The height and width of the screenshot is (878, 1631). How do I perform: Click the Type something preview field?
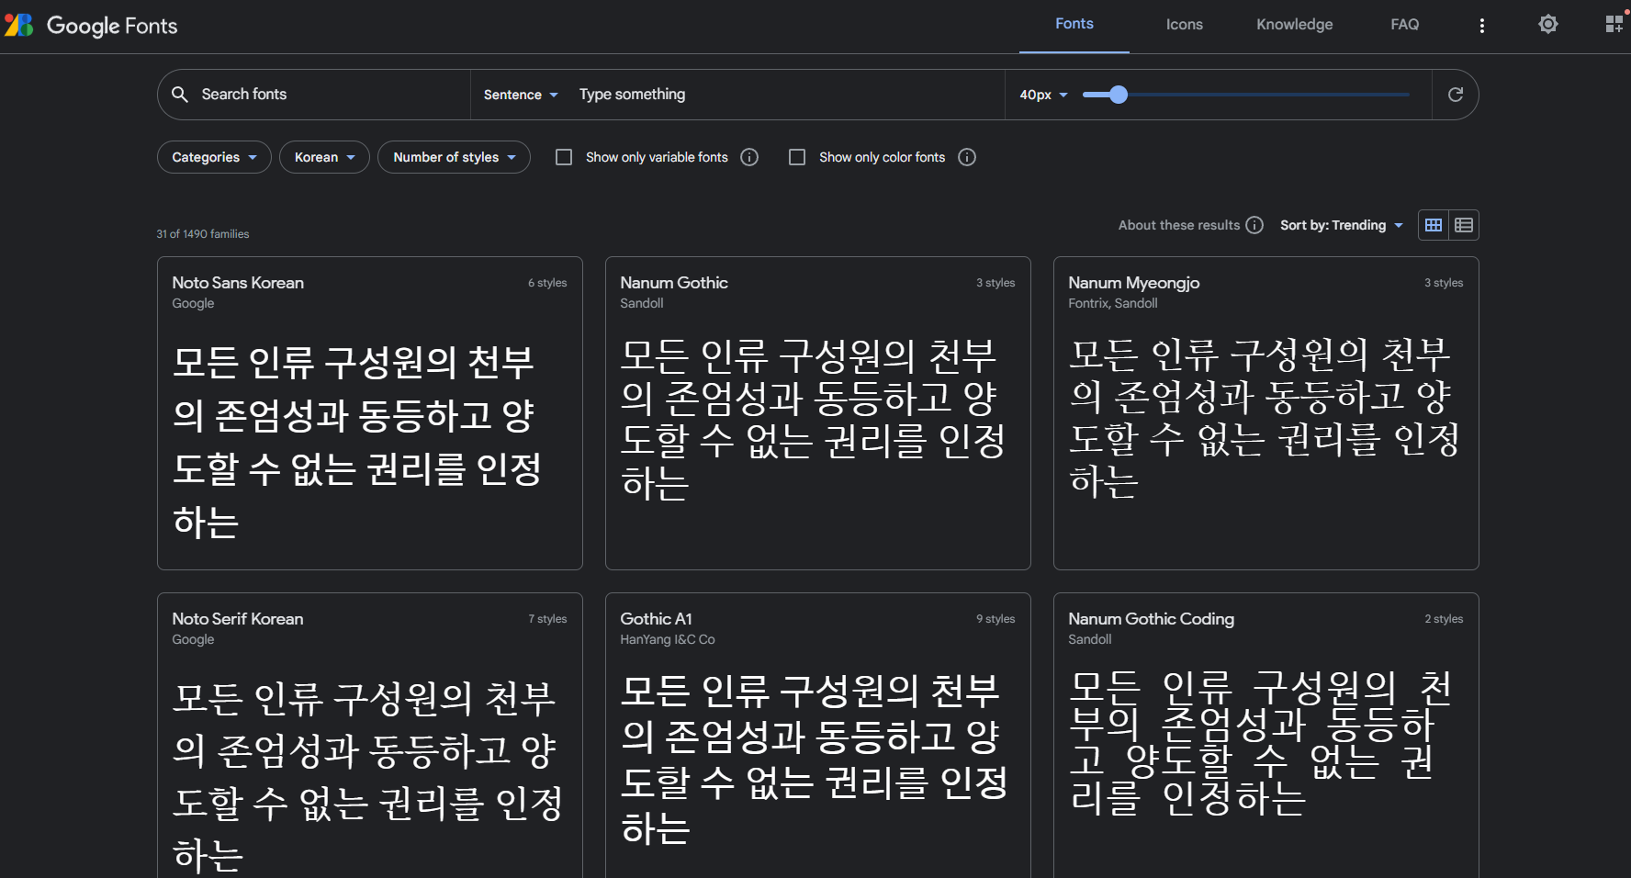pyautogui.click(x=785, y=95)
